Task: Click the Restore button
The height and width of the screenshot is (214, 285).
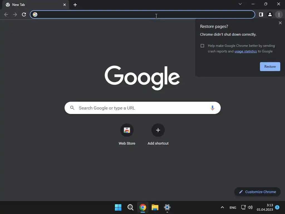Action: click(270, 67)
